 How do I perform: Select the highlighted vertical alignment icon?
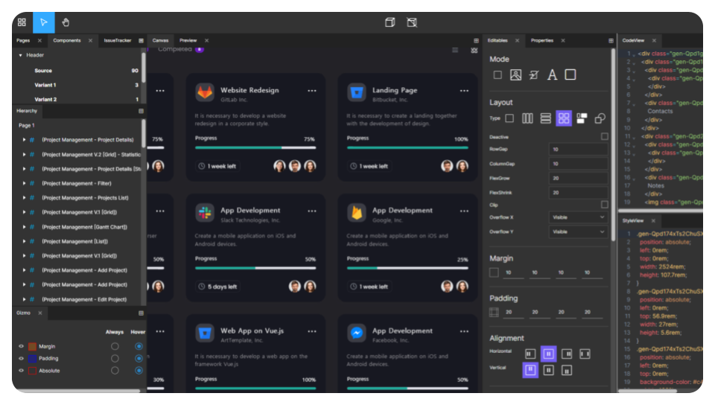[x=530, y=370]
